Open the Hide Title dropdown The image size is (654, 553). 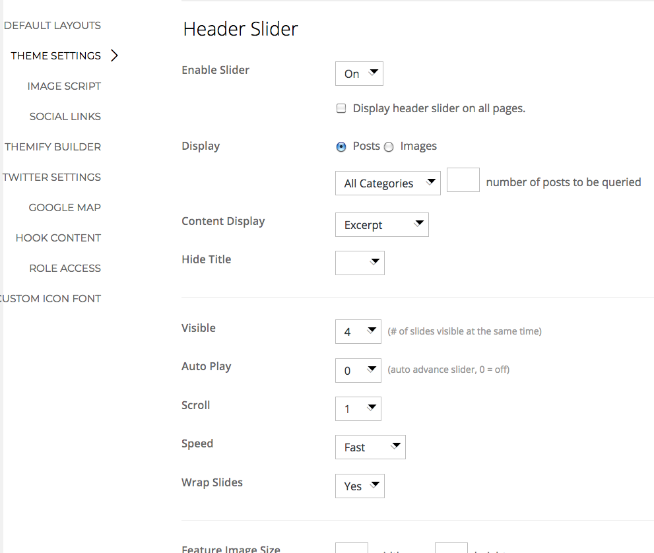(360, 263)
